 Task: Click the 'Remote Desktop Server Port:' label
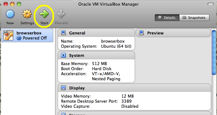[x=89, y=101]
